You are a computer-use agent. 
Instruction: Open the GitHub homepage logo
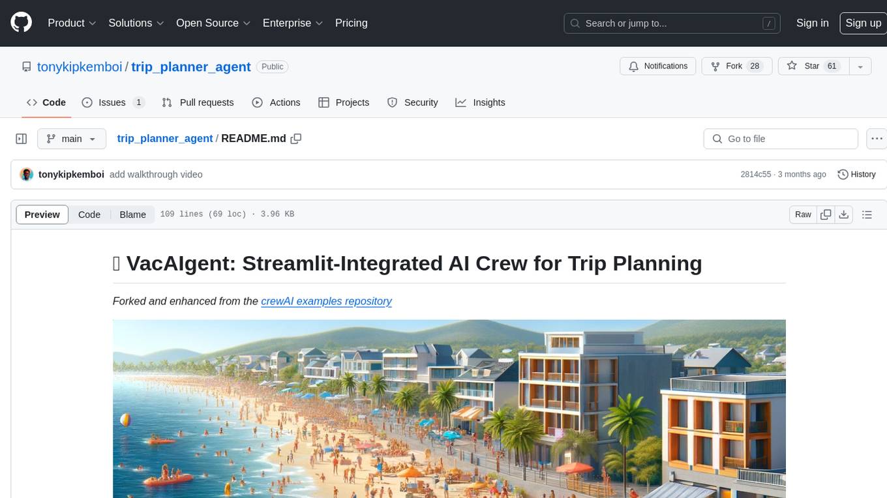coord(21,23)
